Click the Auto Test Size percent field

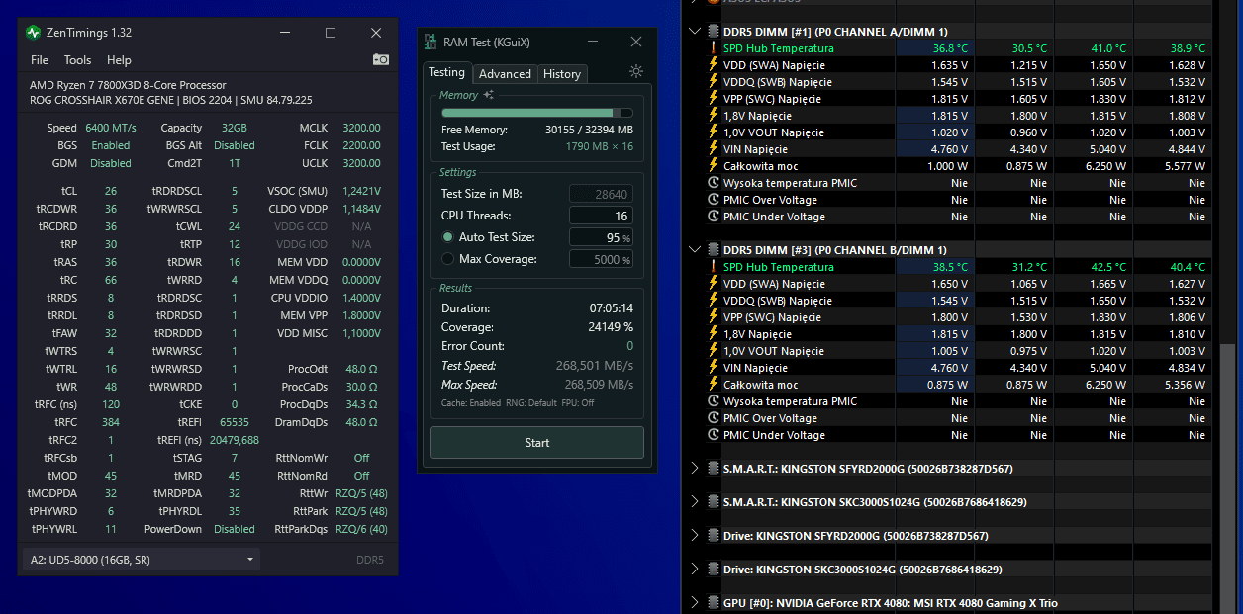click(601, 237)
